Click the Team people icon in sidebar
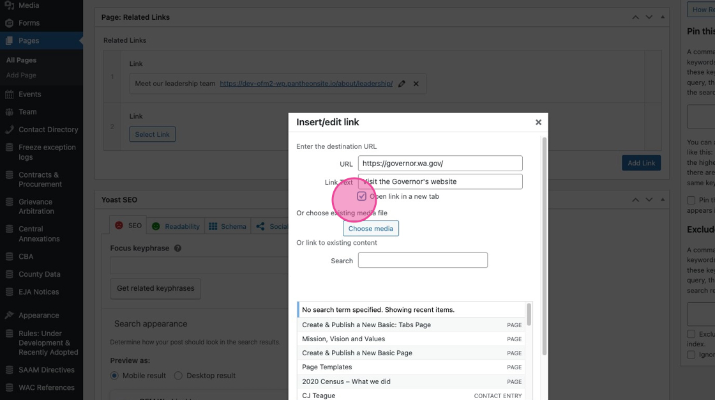Image resolution: width=715 pixels, height=400 pixels. coord(9,112)
